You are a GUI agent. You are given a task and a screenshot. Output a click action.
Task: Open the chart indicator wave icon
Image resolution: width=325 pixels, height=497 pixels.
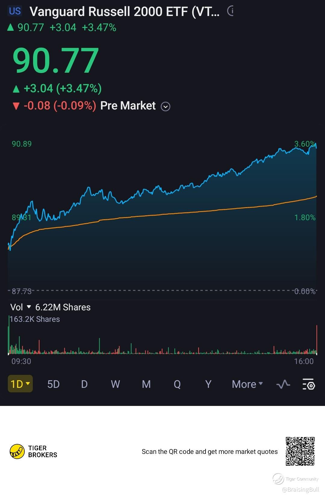tap(283, 384)
